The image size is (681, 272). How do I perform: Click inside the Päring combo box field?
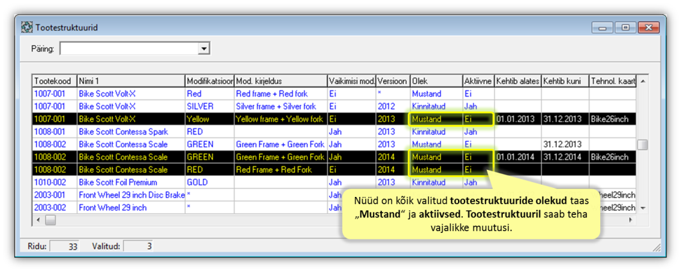pyautogui.click(x=129, y=49)
